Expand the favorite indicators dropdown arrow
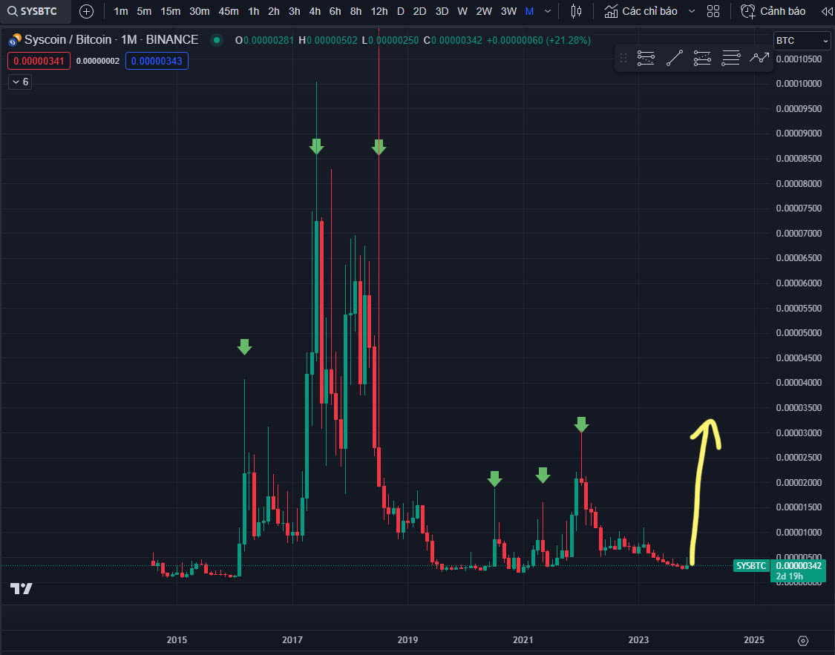 (692, 11)
